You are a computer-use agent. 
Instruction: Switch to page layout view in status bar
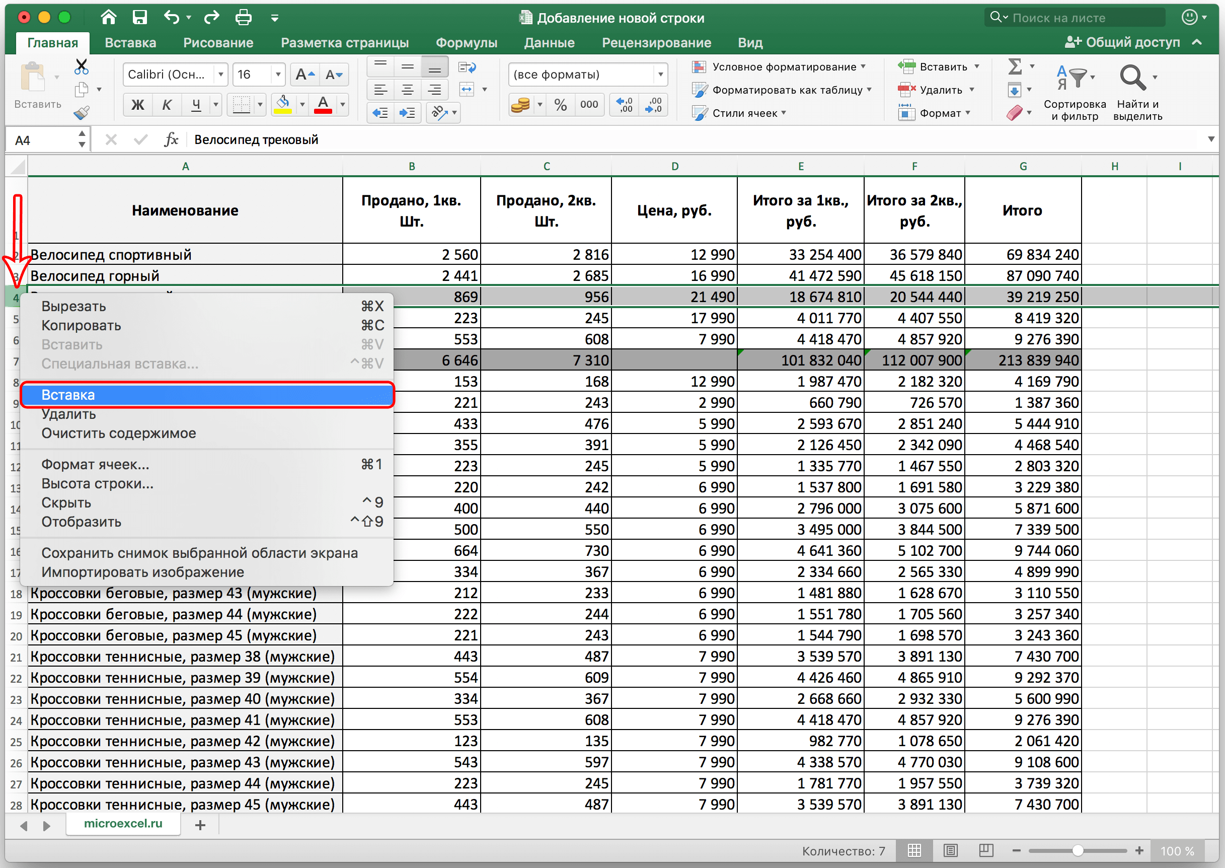pyautogui.click(x=950, y=850)
